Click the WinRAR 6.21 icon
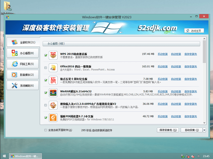 click(x=53, y=93)
